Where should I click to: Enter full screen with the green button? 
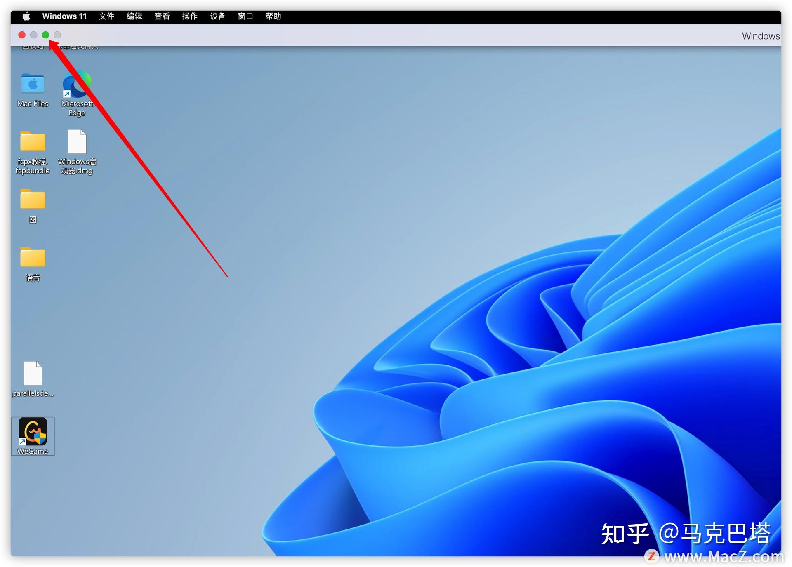[x=45, y=35]
